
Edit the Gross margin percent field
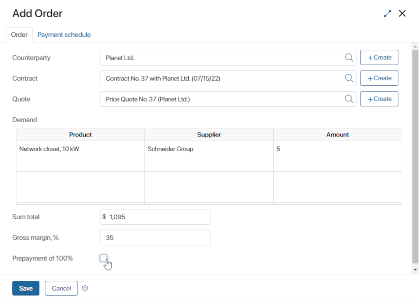point(155,237)
